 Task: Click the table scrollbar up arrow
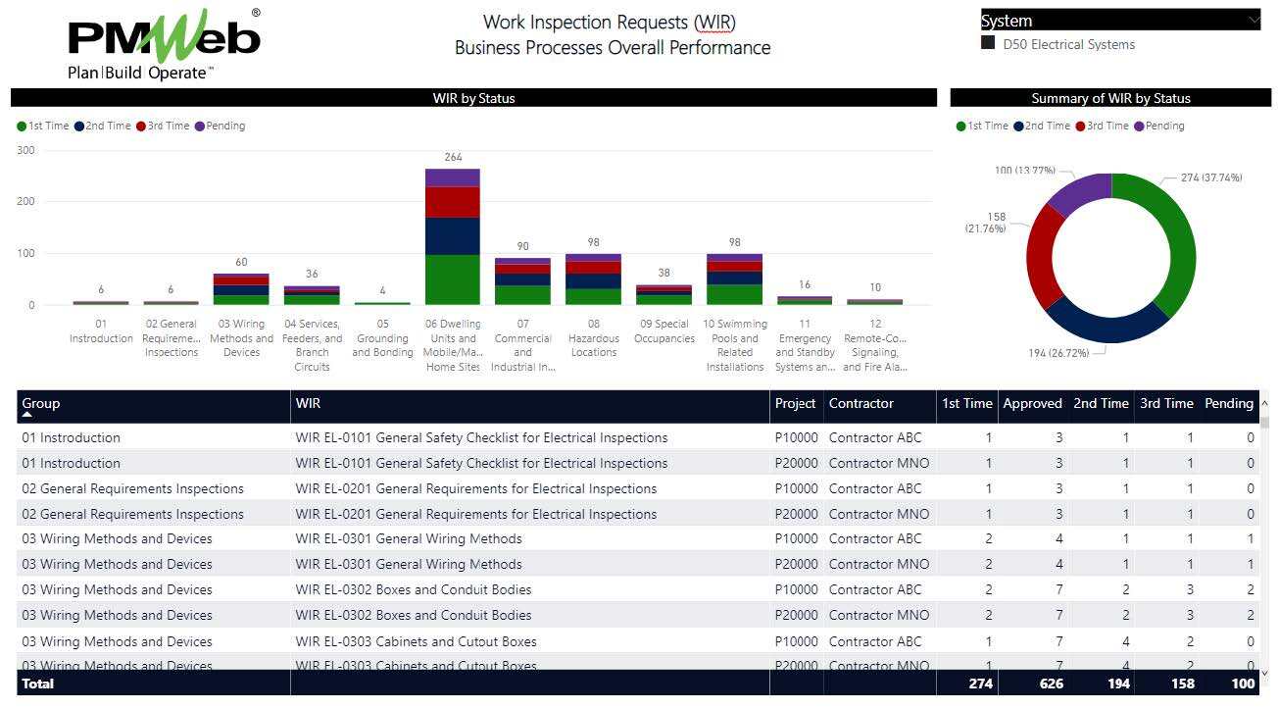click(x=1264, y=403)
